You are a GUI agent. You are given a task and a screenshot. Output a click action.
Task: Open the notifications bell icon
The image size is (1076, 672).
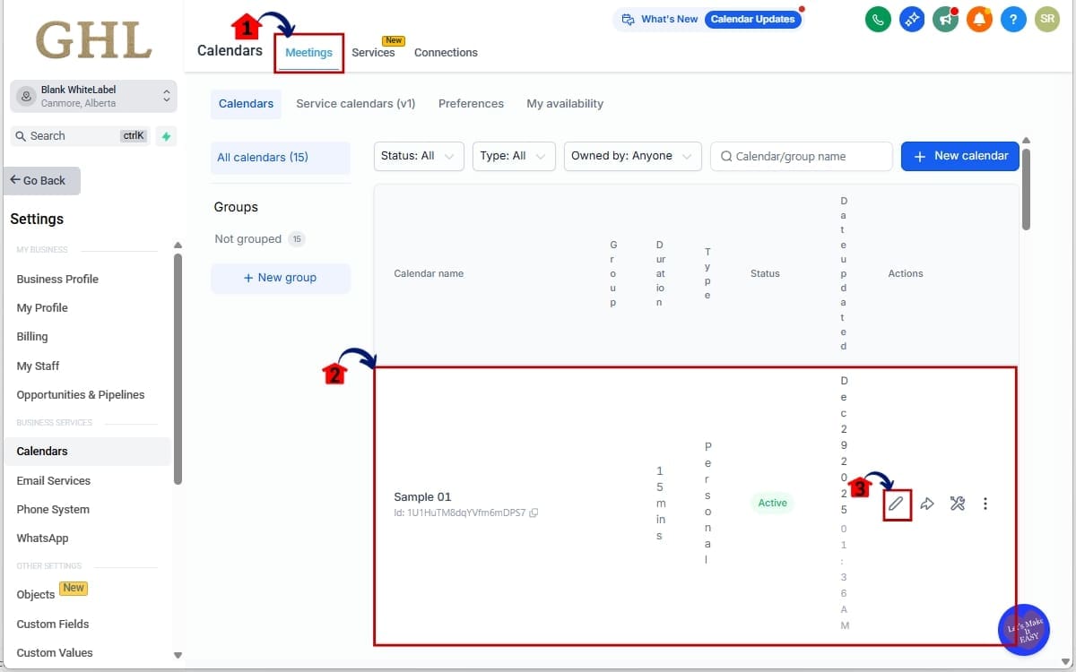pos(979,19)
